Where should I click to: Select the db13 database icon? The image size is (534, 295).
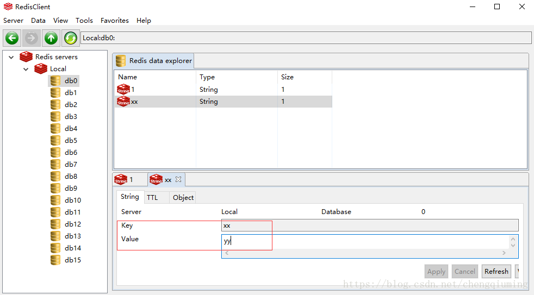55,236
